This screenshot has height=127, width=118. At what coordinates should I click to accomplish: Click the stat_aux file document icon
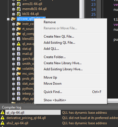point(19,84)
